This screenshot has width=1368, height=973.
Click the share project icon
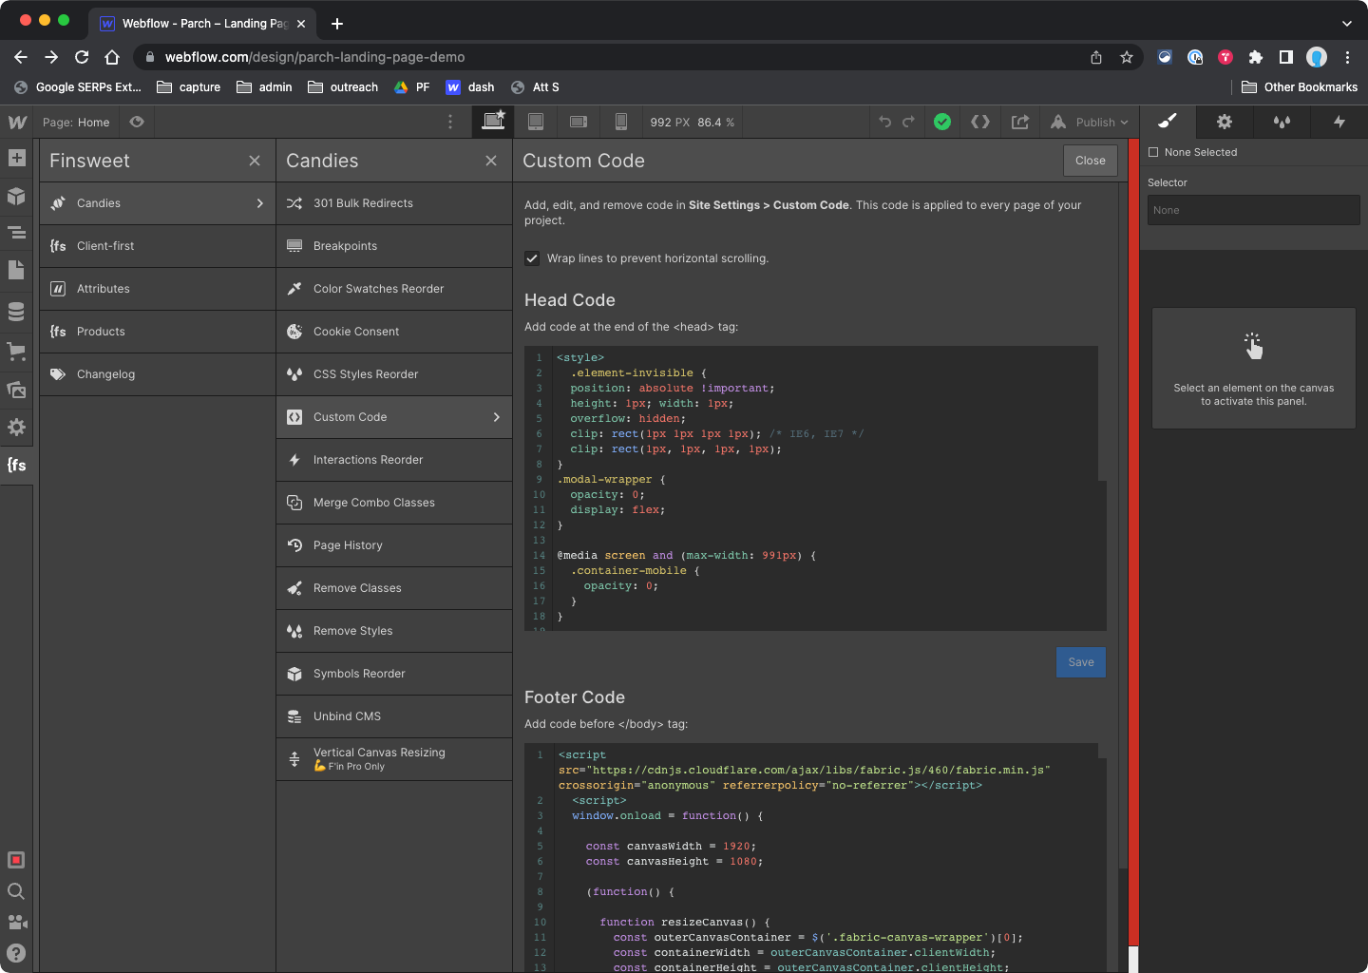[x=1020, y=122]
